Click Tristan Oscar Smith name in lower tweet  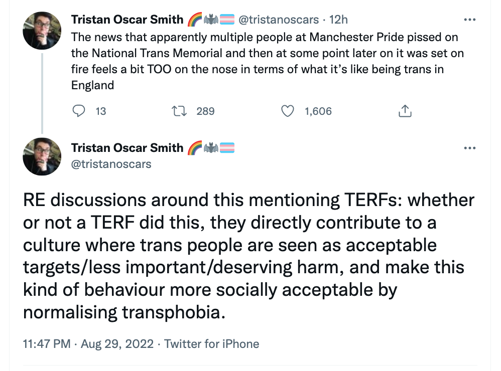tap(127, 148)
